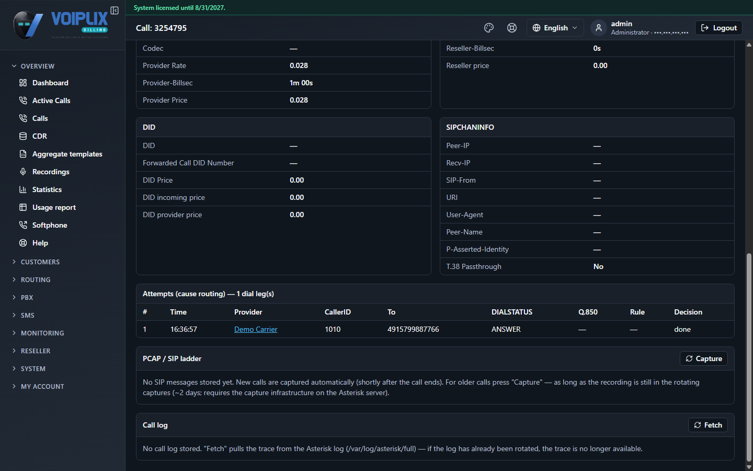This screenshot has height=471, width=753.
Task: Expand the MY ACCOUNT section
Action: tap(38, 386)
